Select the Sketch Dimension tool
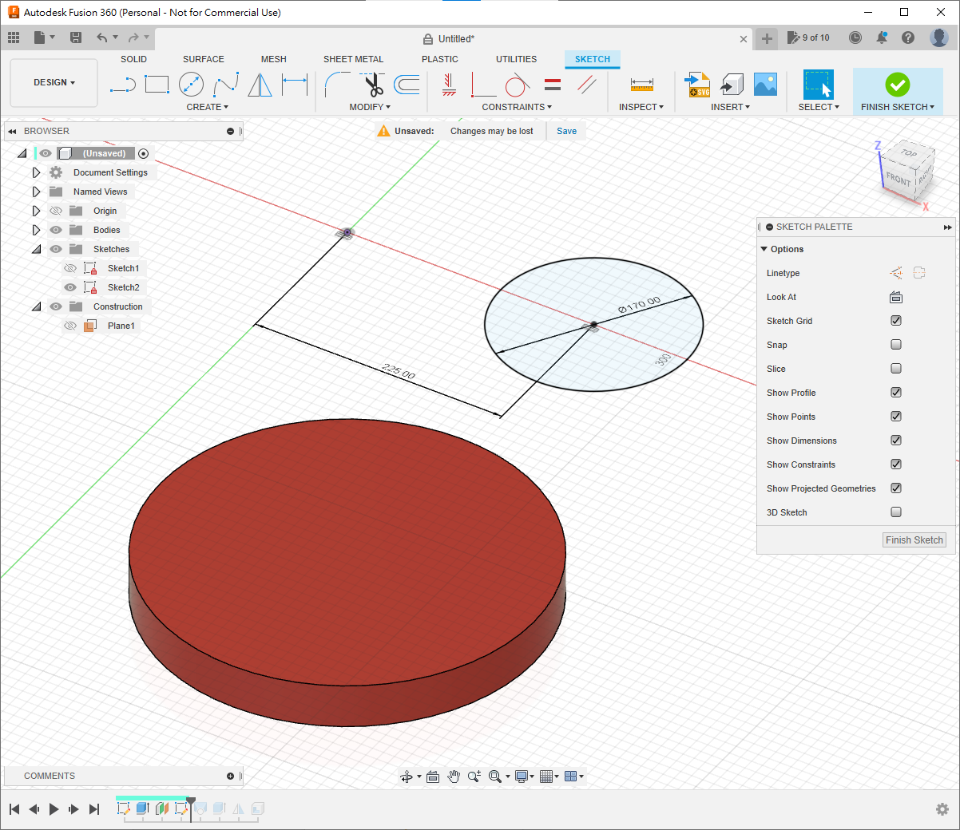Screen dimensions: 960x830 (x=295, y=84)
